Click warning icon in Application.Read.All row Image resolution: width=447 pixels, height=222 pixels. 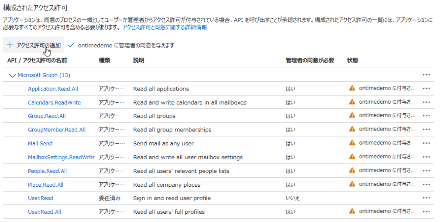tap(352, 88)
